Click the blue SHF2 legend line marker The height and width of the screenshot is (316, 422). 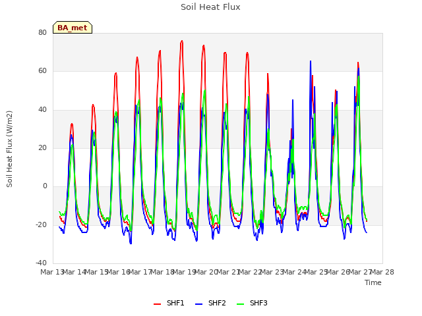click(x=199, y=304)
